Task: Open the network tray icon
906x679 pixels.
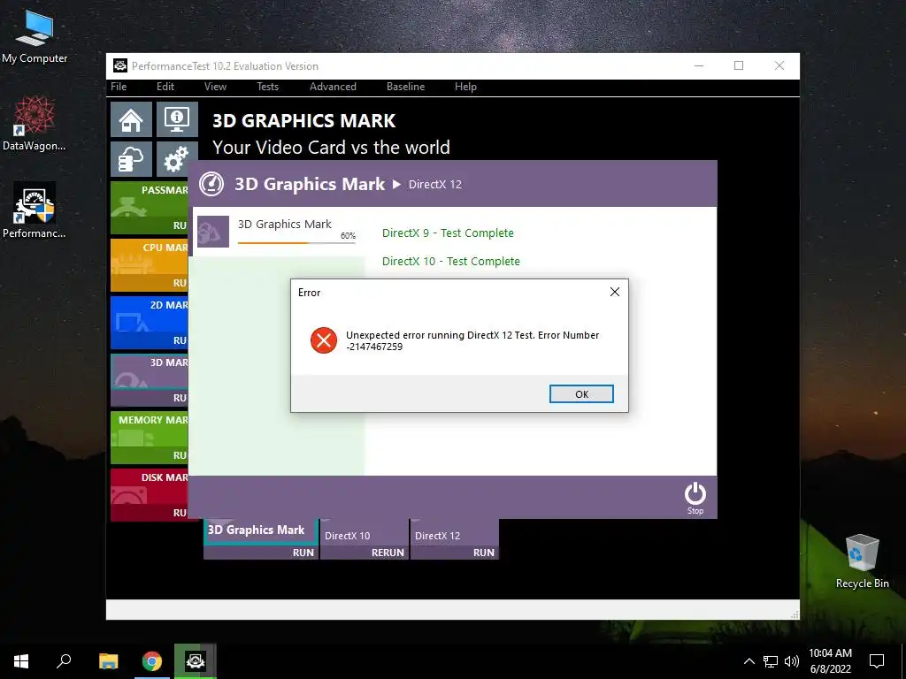Action: (x=771, y=661)
